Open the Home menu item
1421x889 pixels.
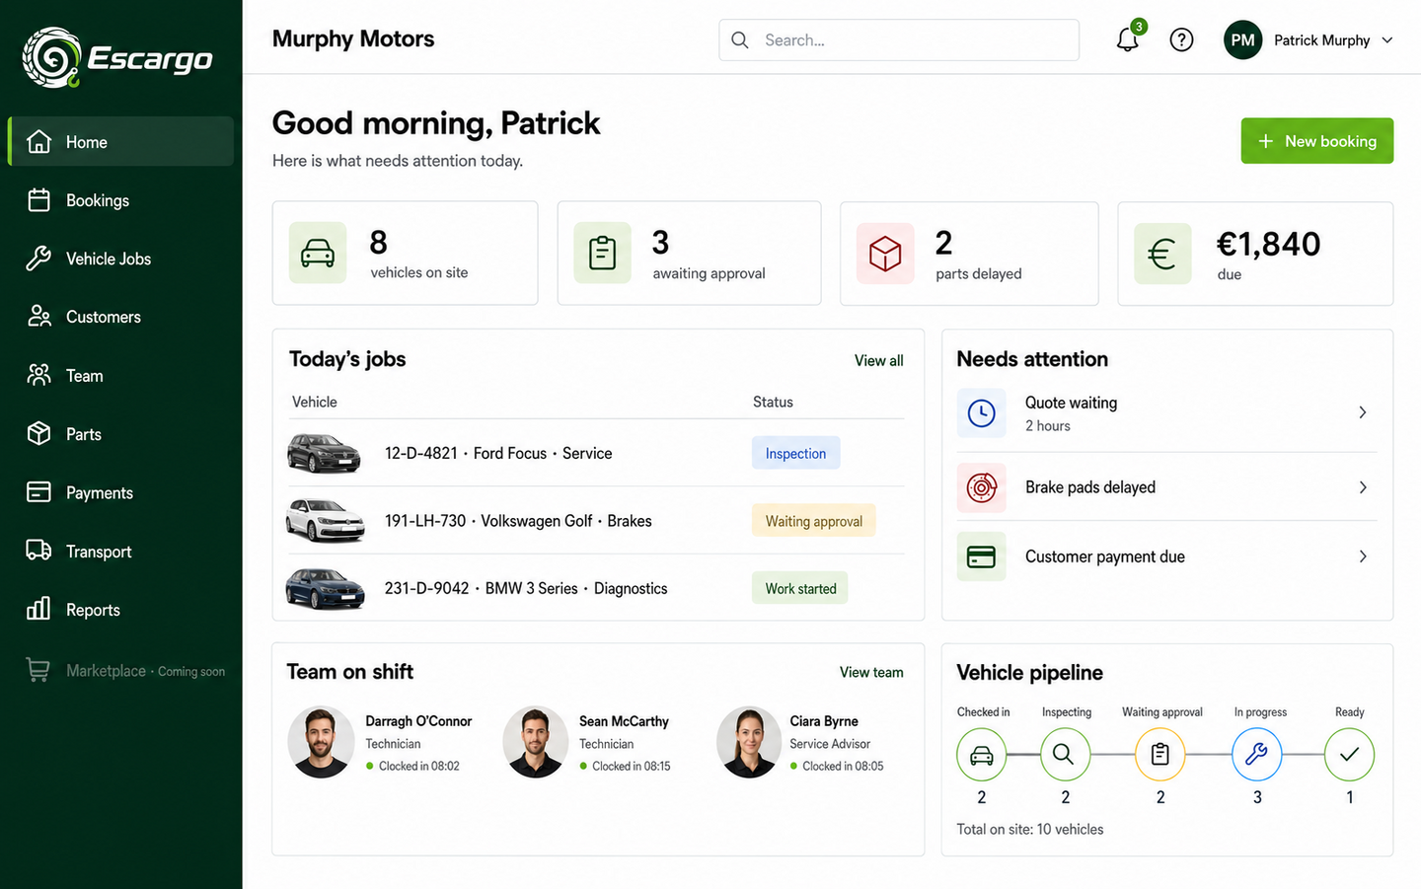(x=120, y=141)
